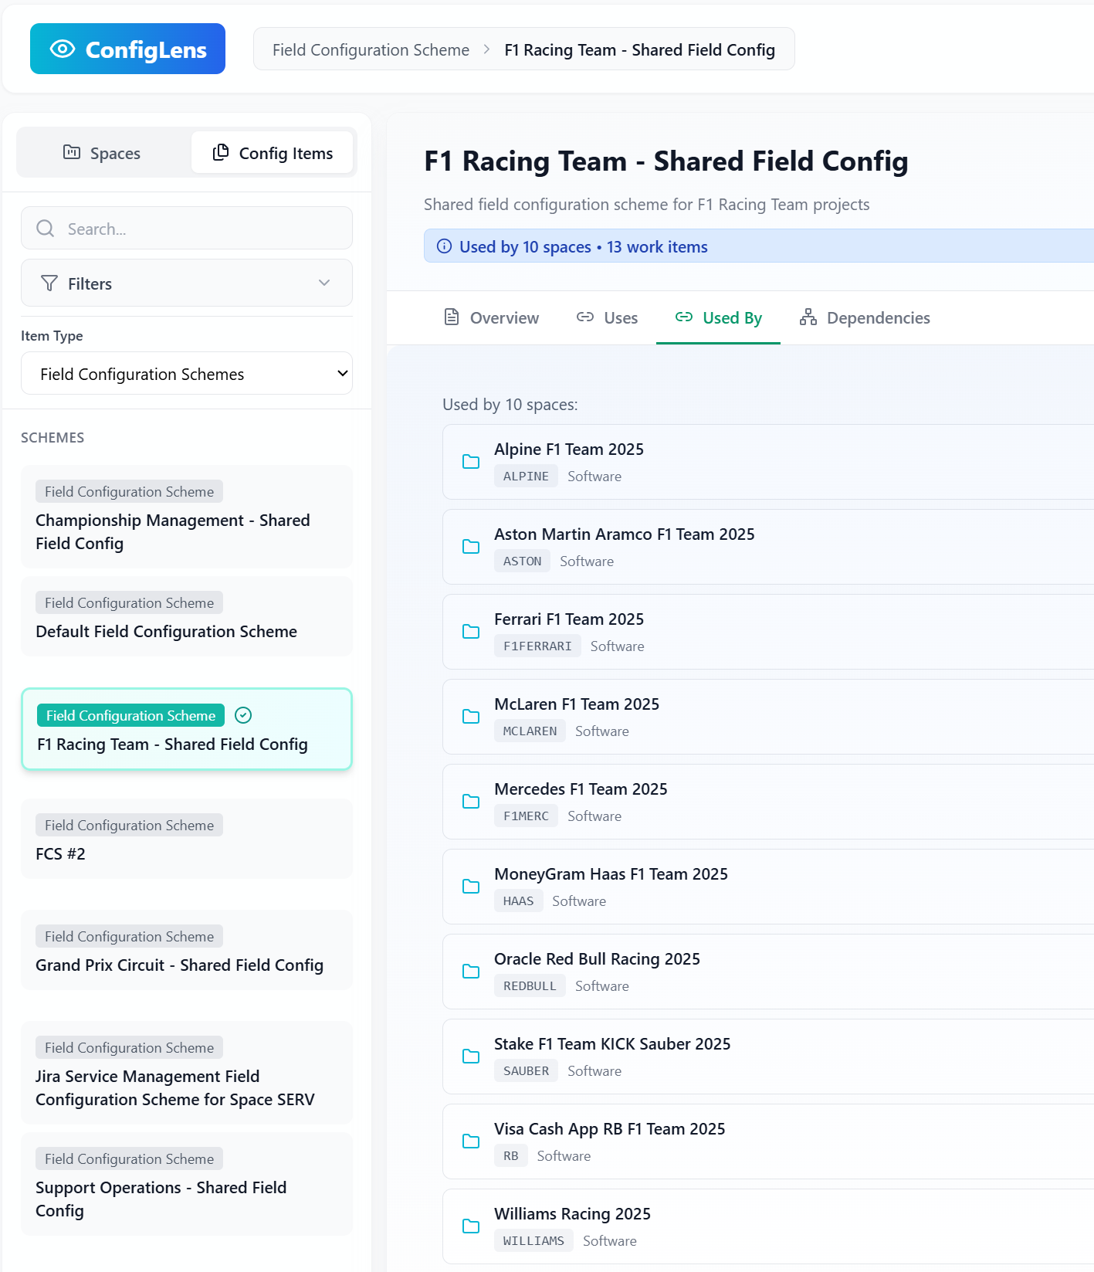Open the McLaren F1 Team 2025 space

[576, 704]
